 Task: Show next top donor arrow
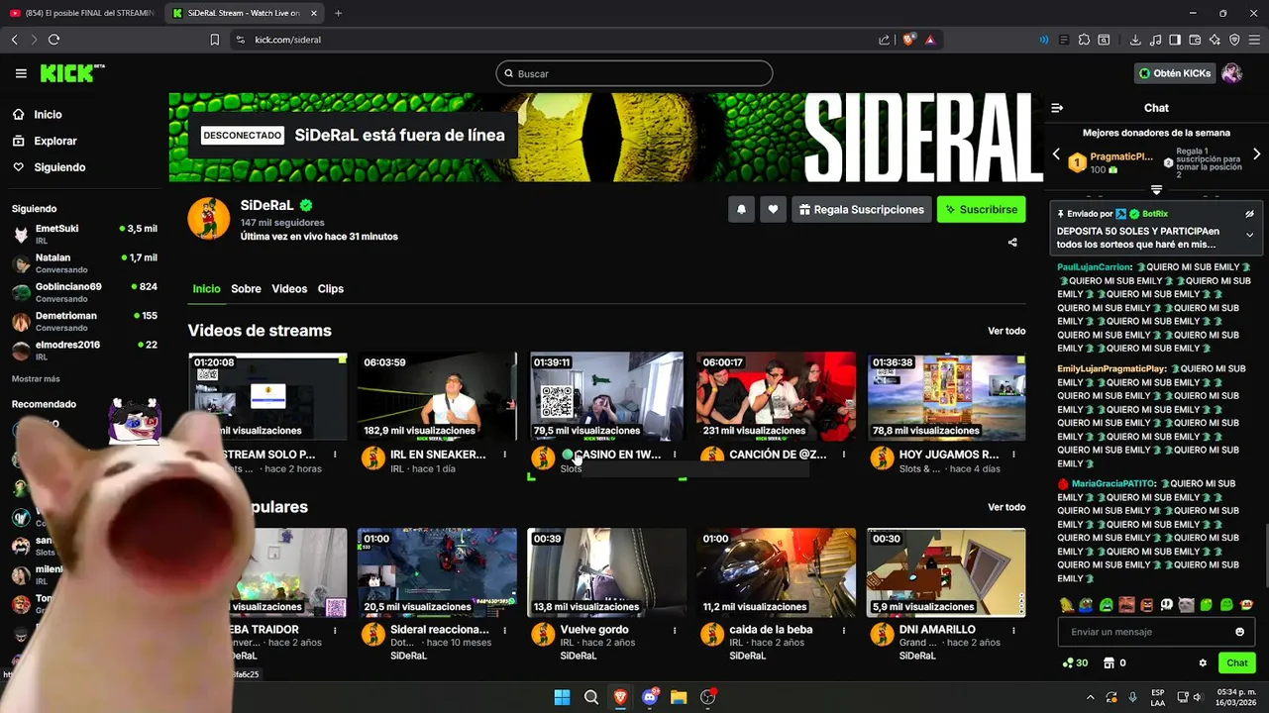click(1256, 154)
